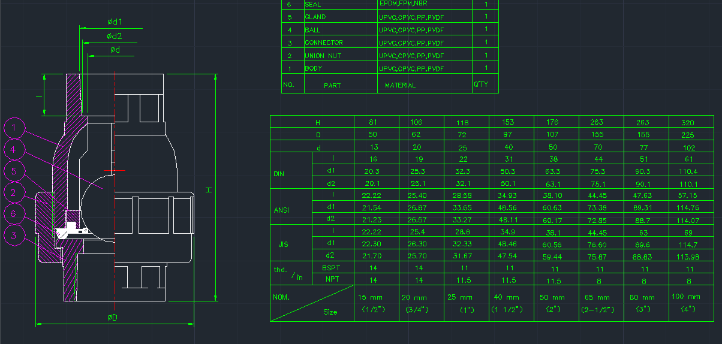Click UNION NUT in the parts list
The width and height of the screenshot is (722, 344).
point(323,56)
